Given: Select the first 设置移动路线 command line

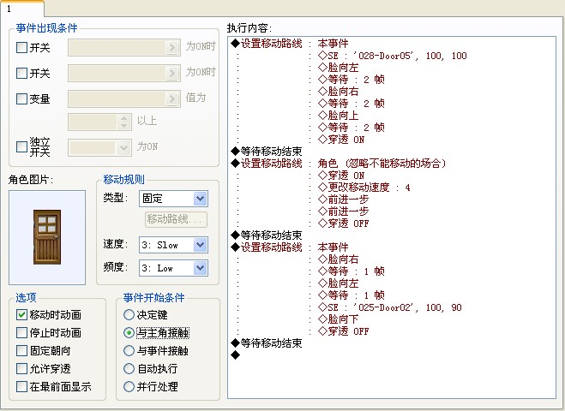Looking at the screenshot, I should coord(392,44).
